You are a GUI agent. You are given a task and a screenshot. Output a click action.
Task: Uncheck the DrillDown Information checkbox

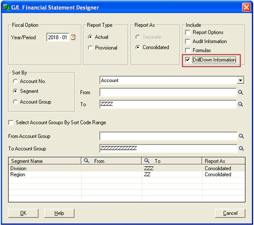coord(188,60)
